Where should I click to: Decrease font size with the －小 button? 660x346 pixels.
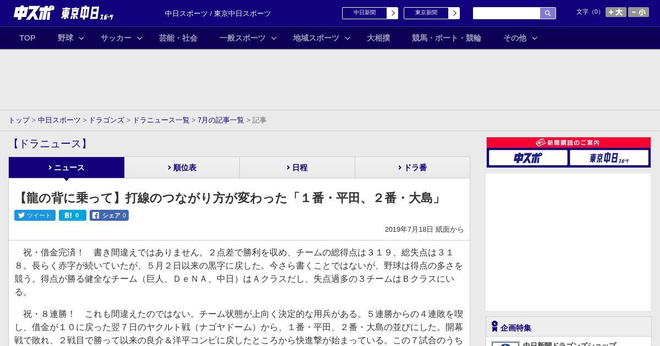pyautogui.click(x=638, y=12)
